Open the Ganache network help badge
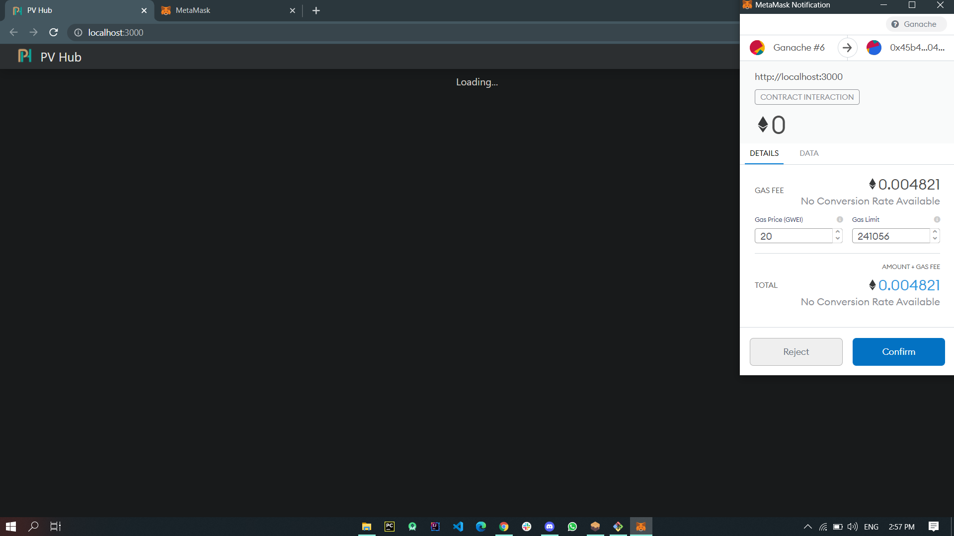Viewport: 954px width, 536px height. click(916, 24)
